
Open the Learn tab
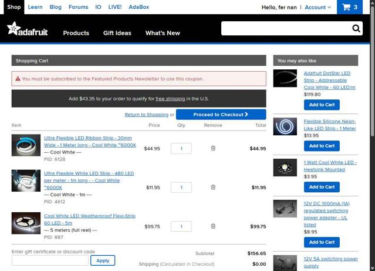35,7
